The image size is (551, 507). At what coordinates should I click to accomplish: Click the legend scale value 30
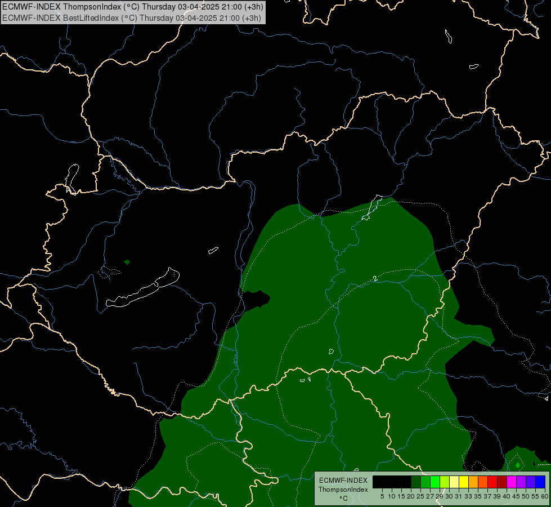point(449,496)
